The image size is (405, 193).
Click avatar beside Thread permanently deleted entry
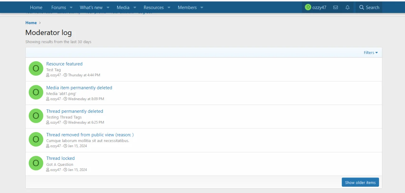(36, 116)
